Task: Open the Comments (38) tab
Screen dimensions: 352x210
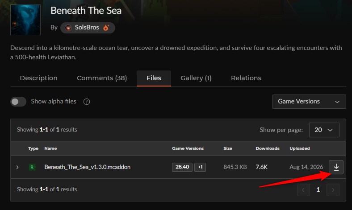Action: (102, 78)
